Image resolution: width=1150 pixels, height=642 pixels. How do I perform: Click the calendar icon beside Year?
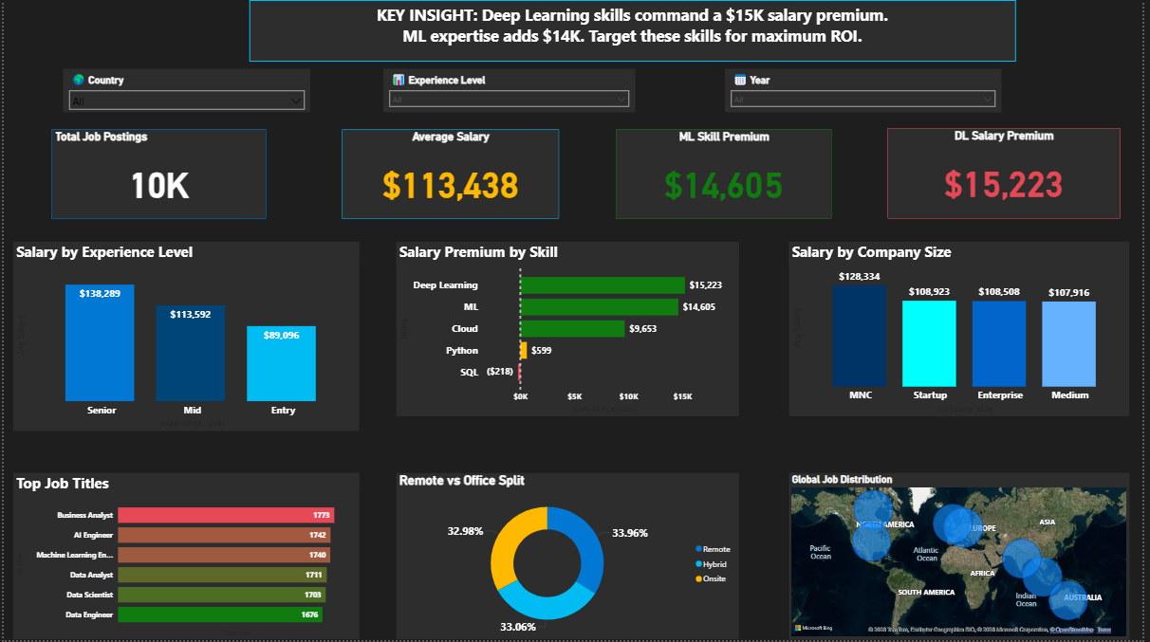pyautogui.click(x=740, y=80)
